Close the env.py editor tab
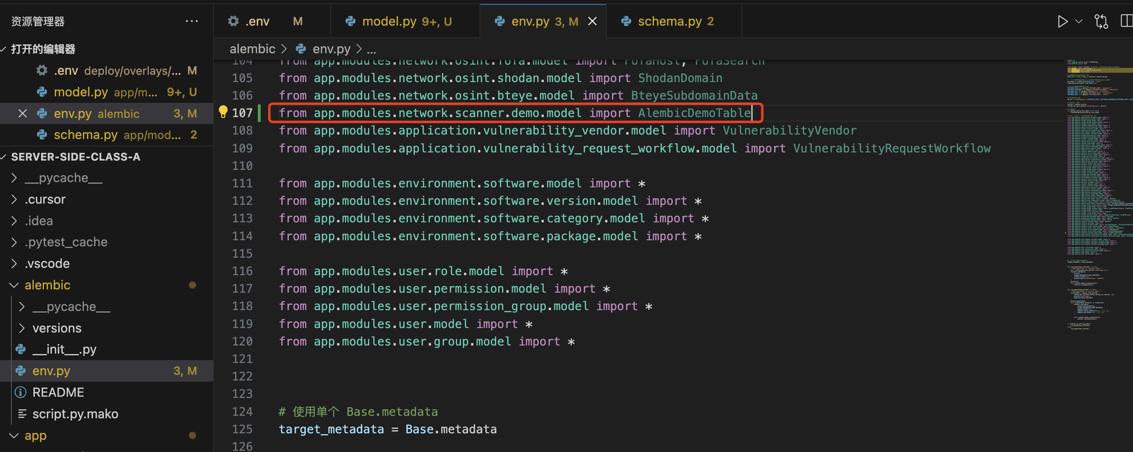Screen dimensions: 1133x452 pyautogui.click(x=593, y=22)
